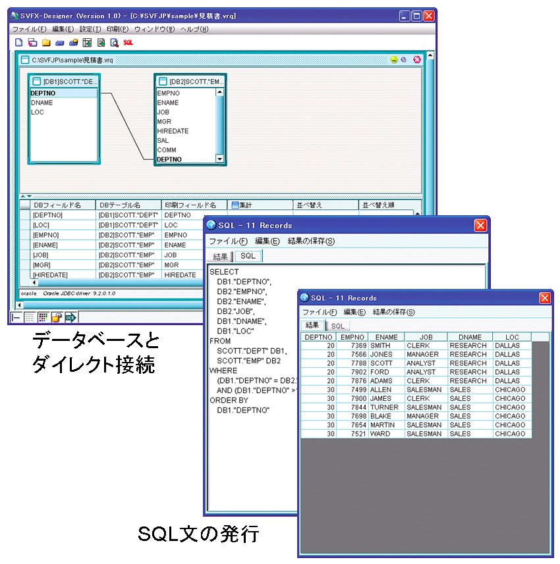Click the overlapping shapes icon in bottom toolbar

click(x=57, y=317)
